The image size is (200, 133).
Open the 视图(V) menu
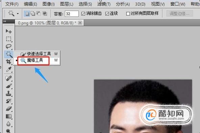coord(158,4)
